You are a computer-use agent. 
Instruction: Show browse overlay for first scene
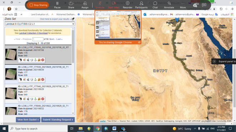[24, 60]
